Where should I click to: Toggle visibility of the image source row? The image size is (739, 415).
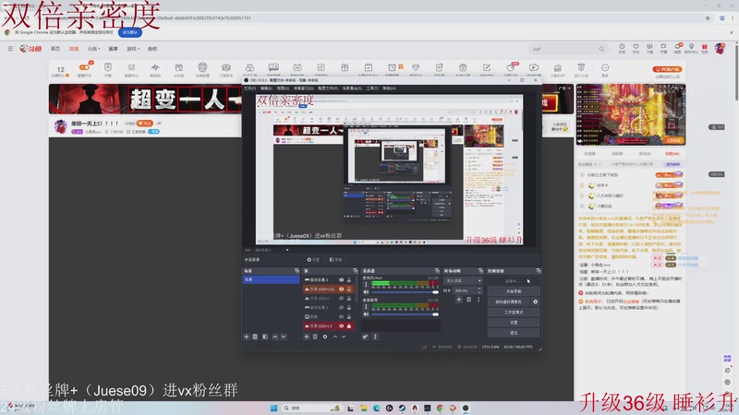tap(341, 316)
